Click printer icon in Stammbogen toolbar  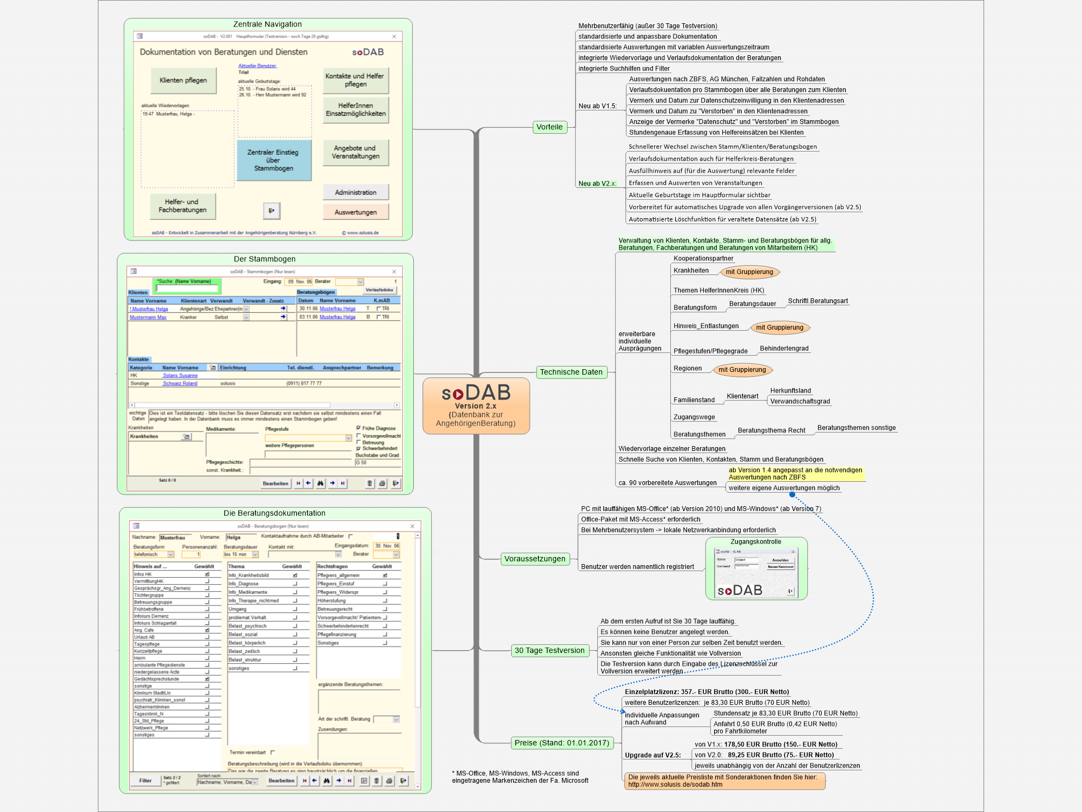[382, 483]
